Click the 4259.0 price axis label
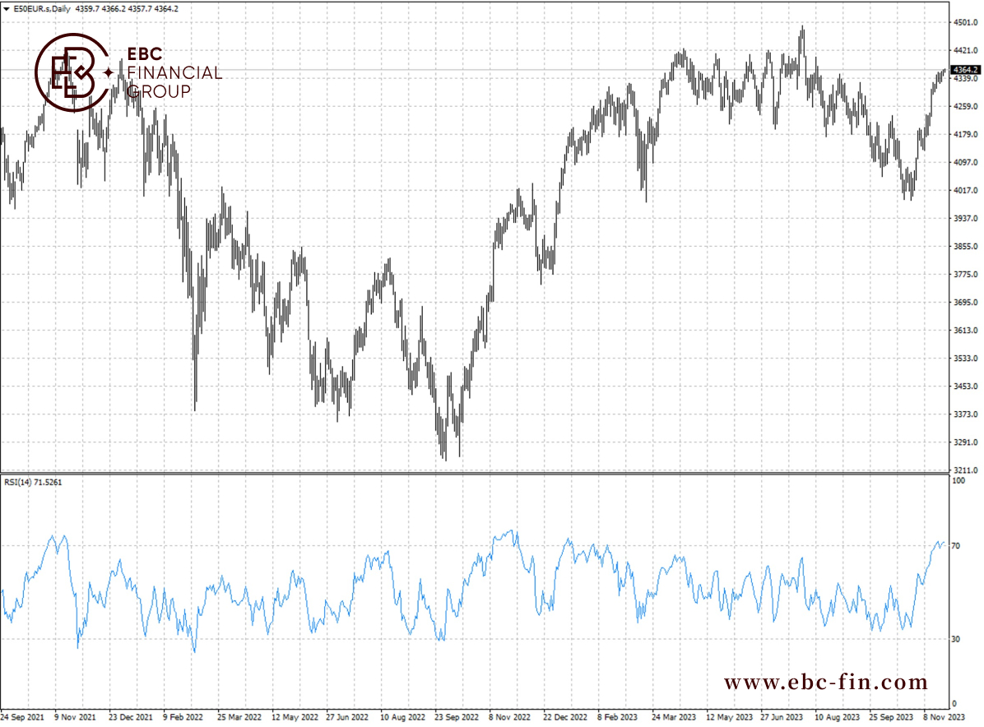984x727 pixels. [x=966, y=107]
